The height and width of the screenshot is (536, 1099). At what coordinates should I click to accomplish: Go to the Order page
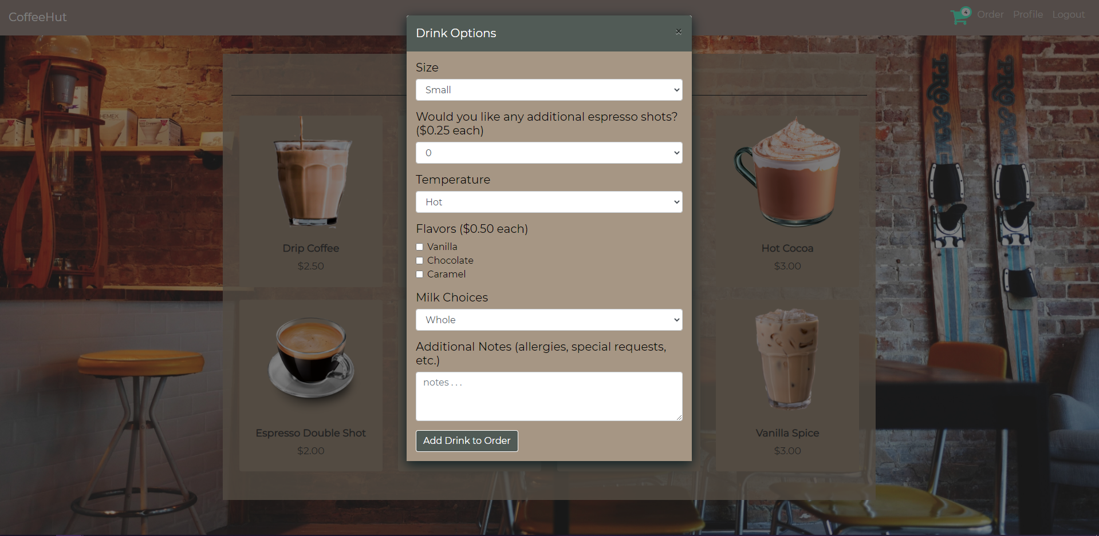[x=990, y=14]
